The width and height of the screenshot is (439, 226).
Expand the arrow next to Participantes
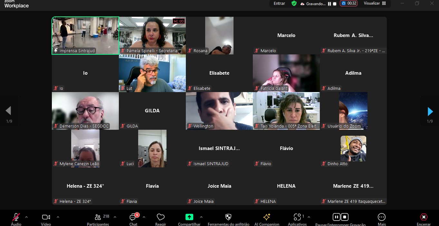tap(115, 217)
